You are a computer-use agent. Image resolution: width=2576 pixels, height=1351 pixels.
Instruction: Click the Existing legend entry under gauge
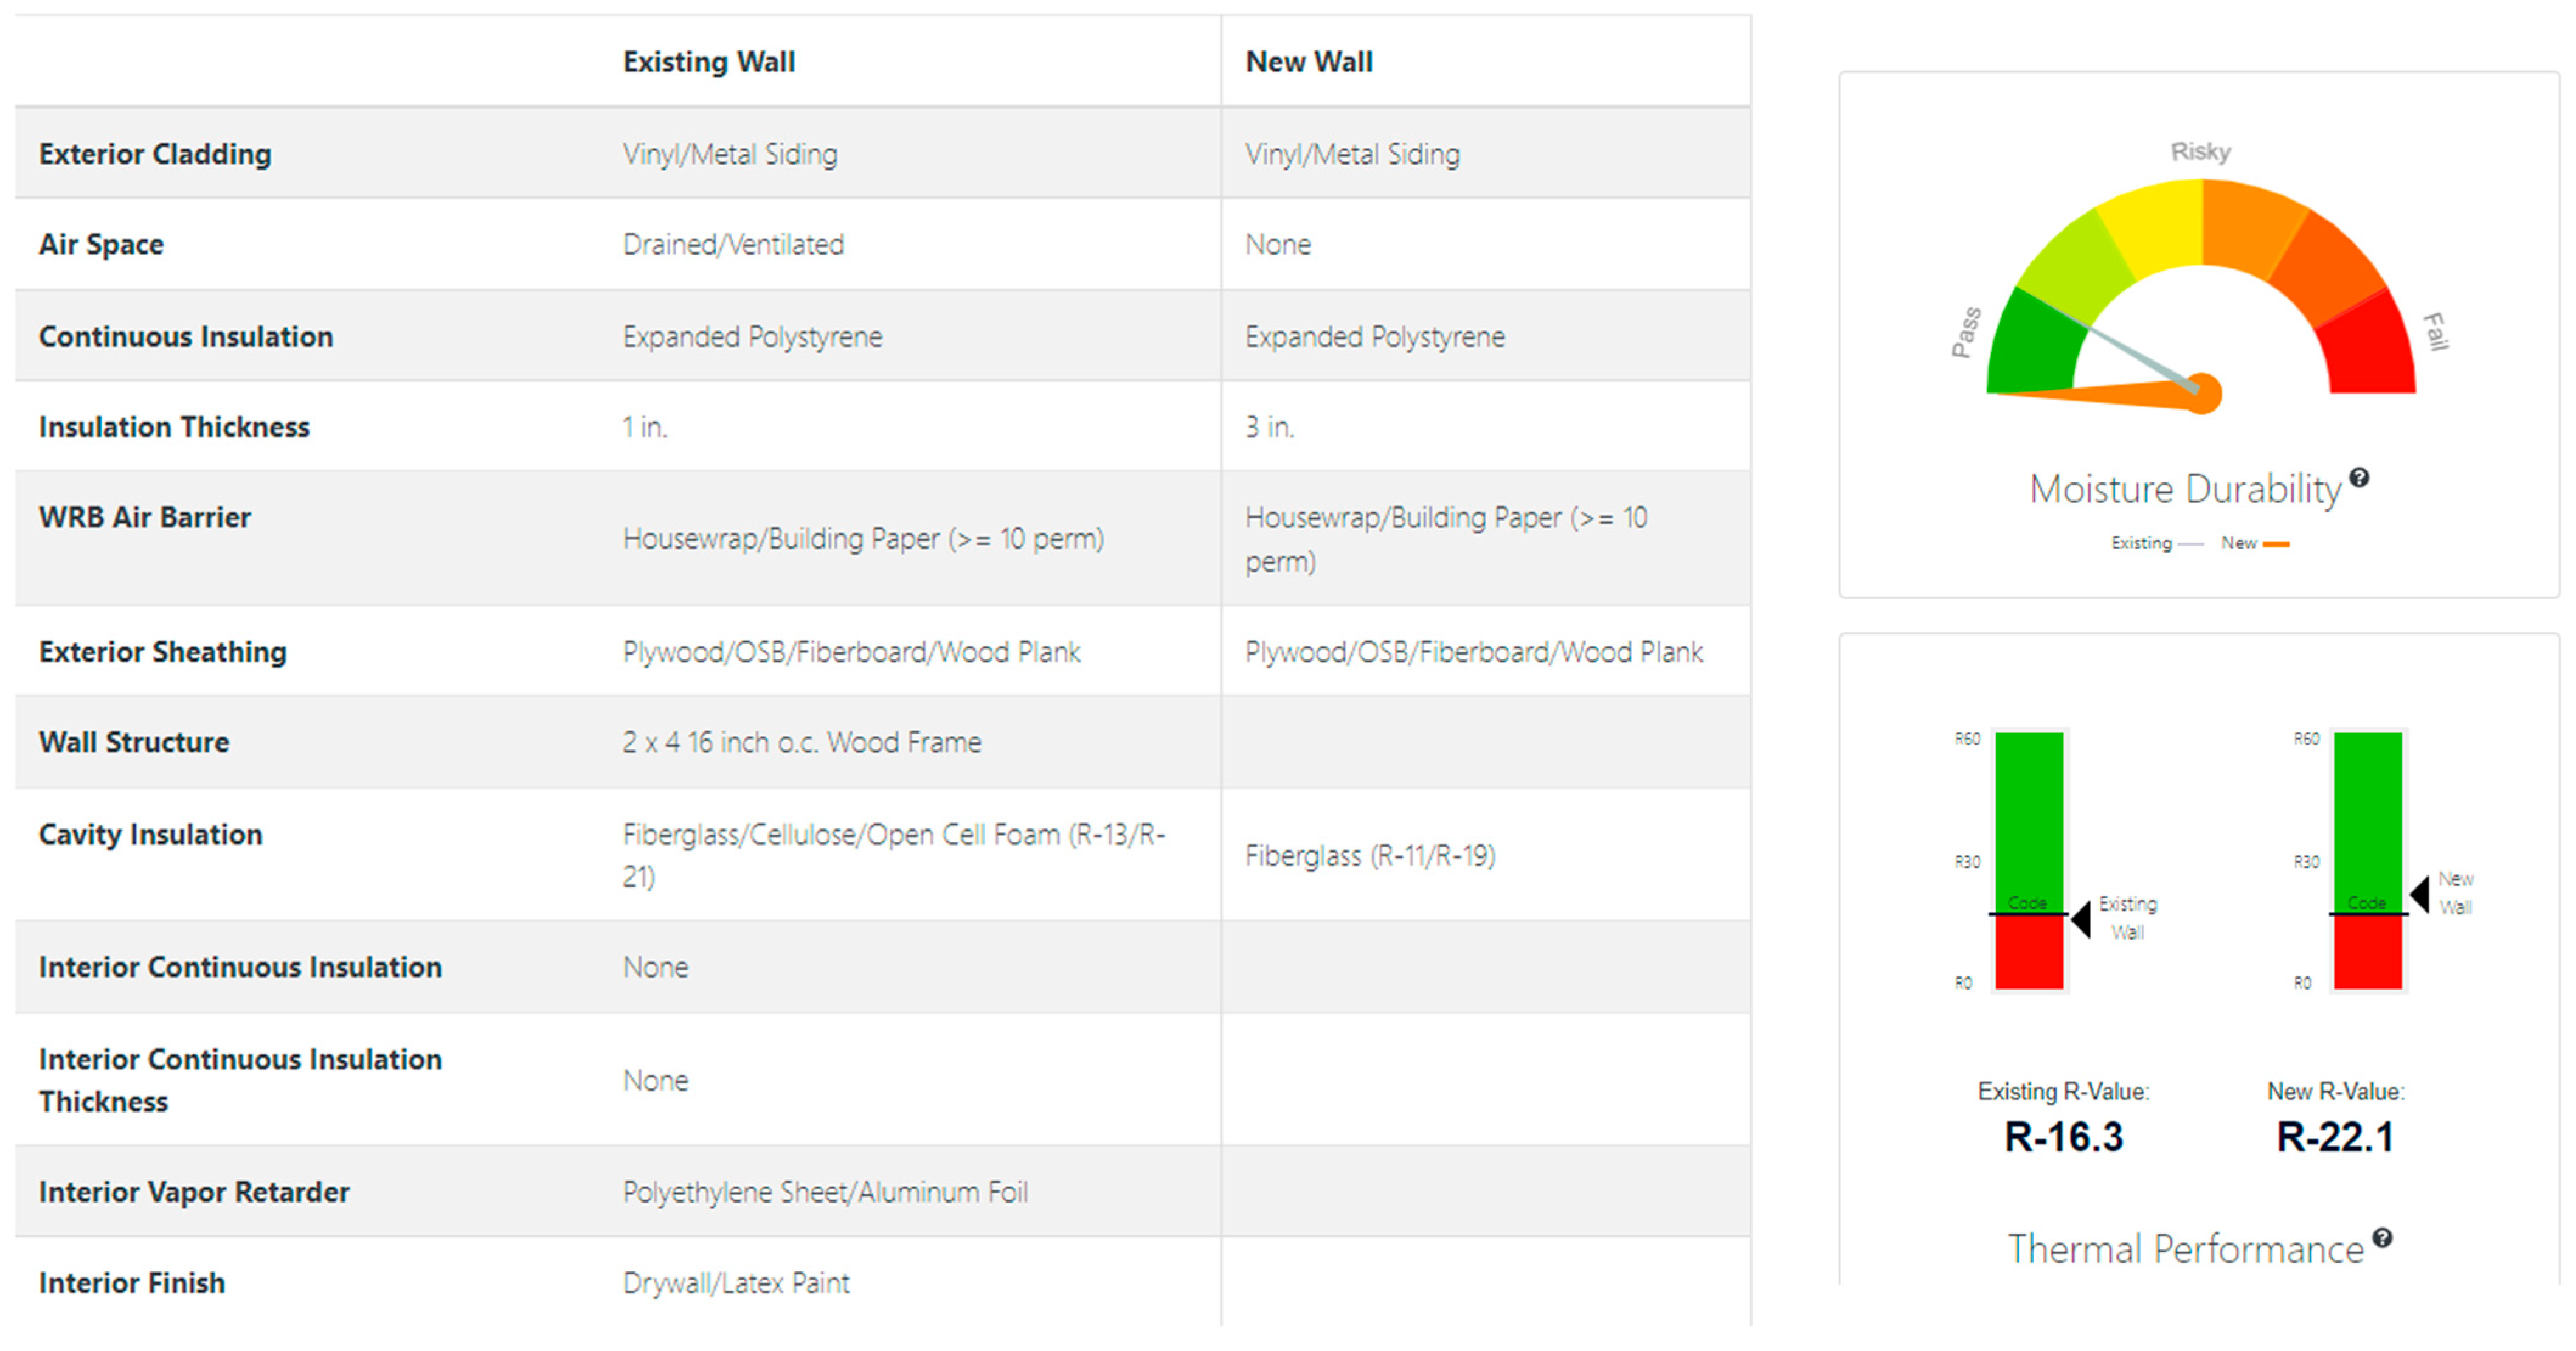click(2142, 543)
